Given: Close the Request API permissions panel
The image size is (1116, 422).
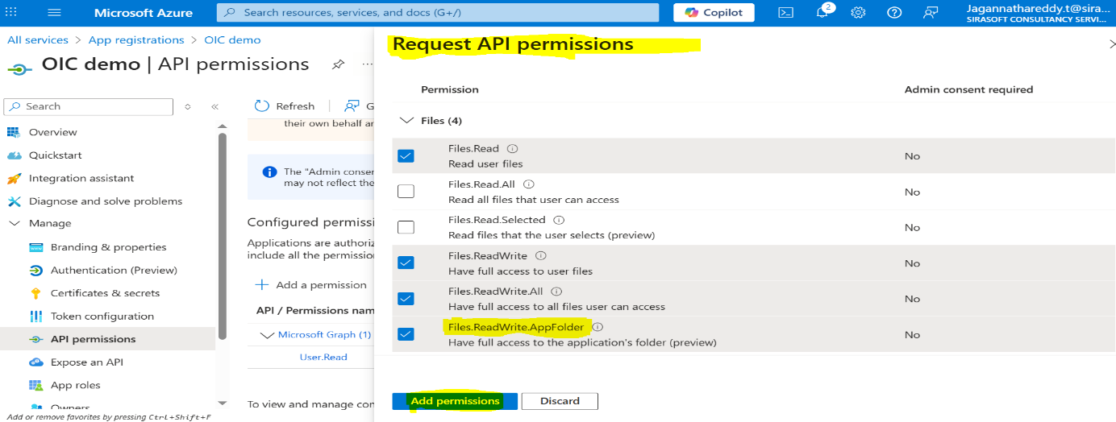Looking at the screenshot, I should point(1112,44).
